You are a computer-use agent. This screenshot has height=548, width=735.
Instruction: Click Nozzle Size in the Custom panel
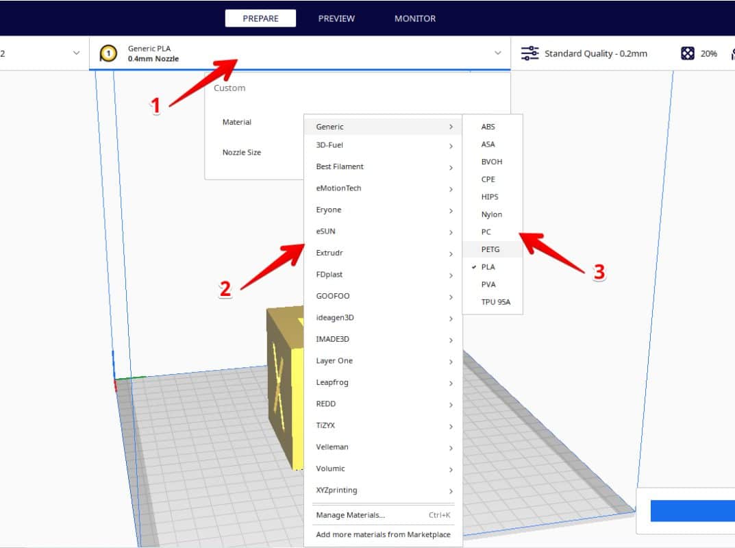pos(241,152)
